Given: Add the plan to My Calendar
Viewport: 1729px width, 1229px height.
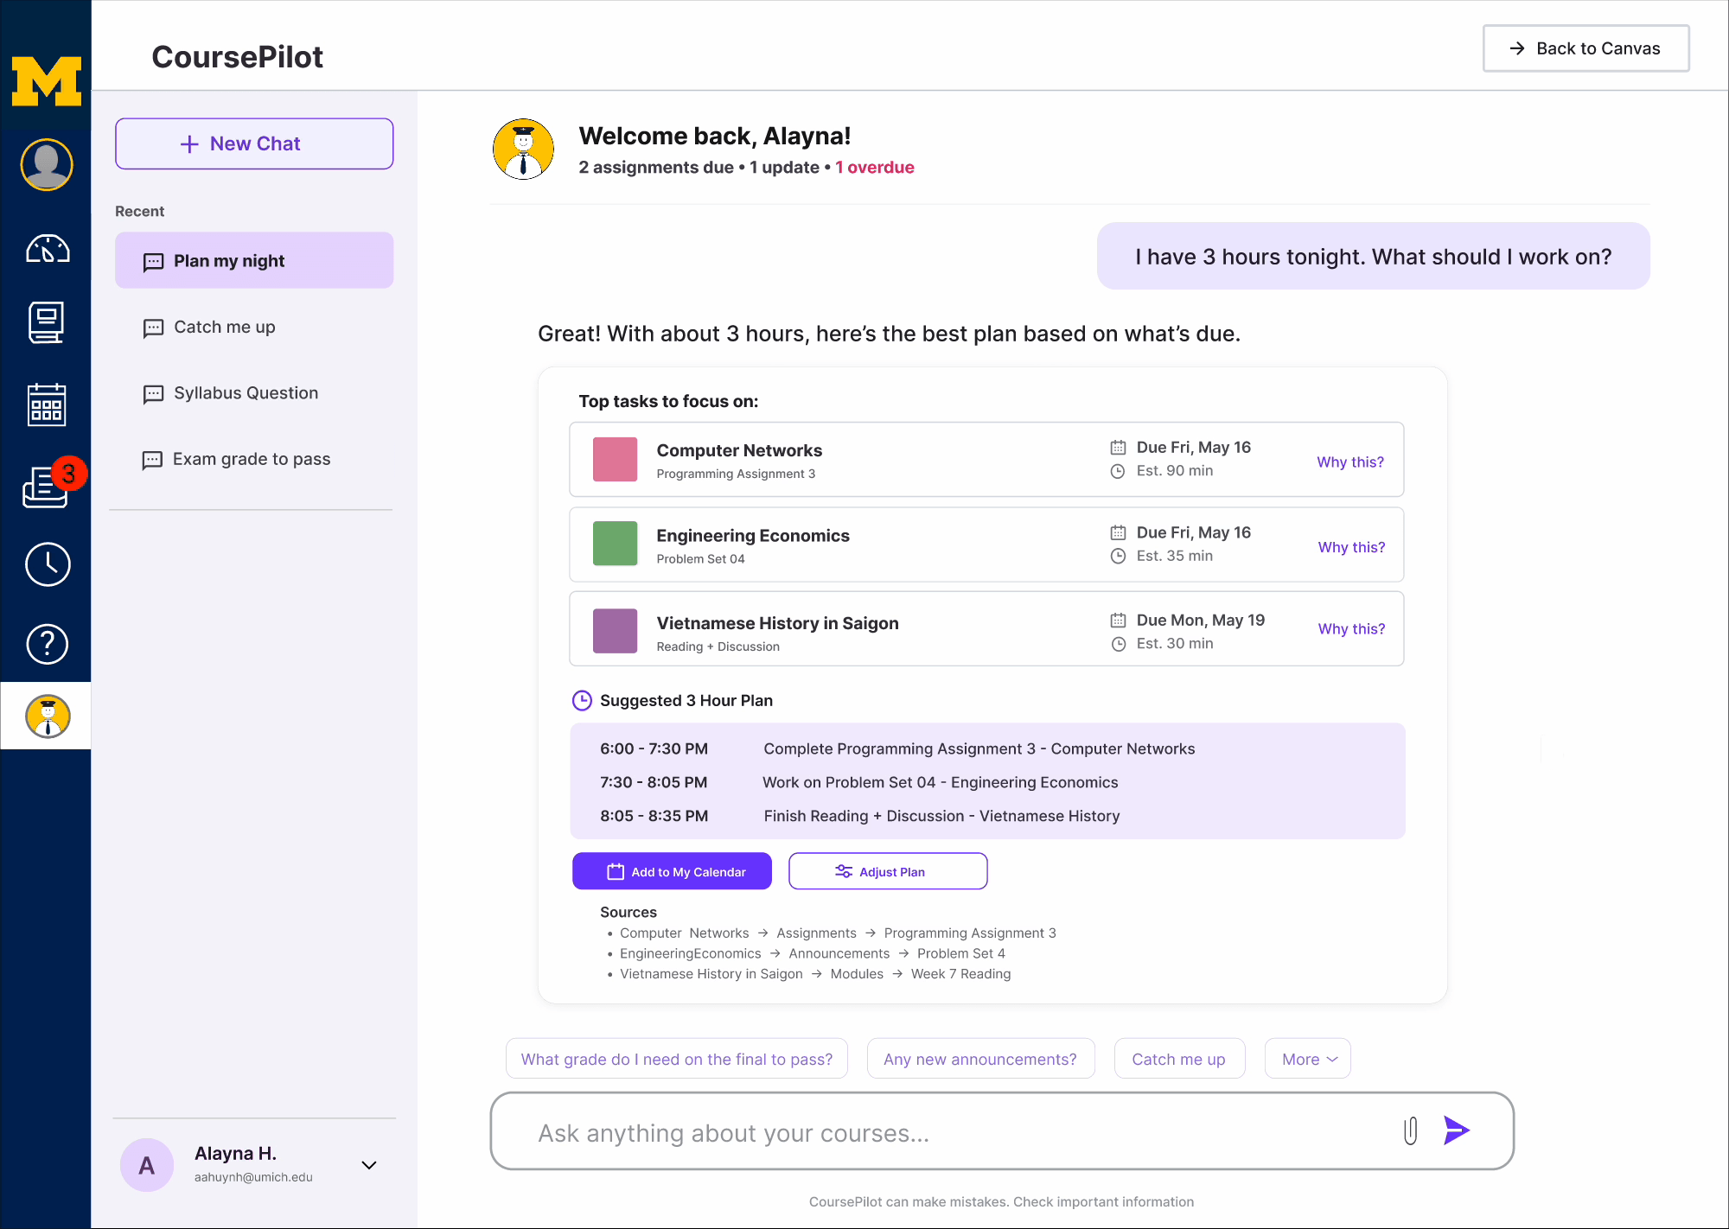Looking at the screenshot, I should pos(672,871).
